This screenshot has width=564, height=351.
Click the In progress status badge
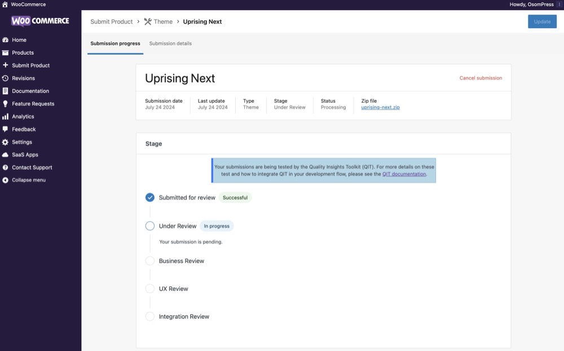(217, 226)
